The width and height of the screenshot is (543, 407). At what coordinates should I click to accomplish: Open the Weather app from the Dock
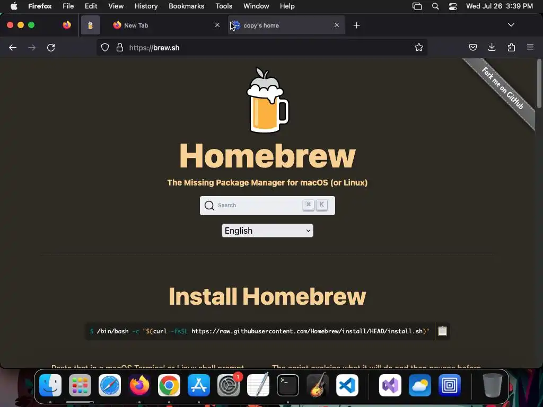pos(420,385)
